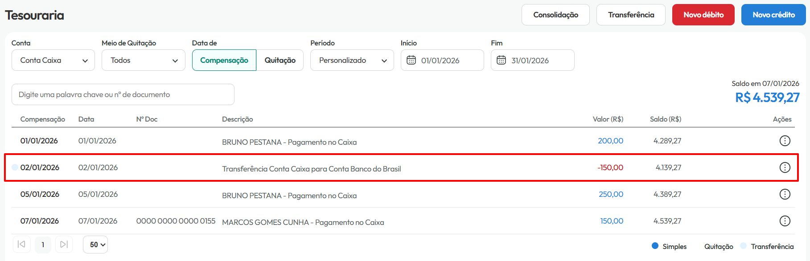Click the blue Simples legend dot
Image resolution: width=810 pixels, height=261 pixels.
coord(655,246)
